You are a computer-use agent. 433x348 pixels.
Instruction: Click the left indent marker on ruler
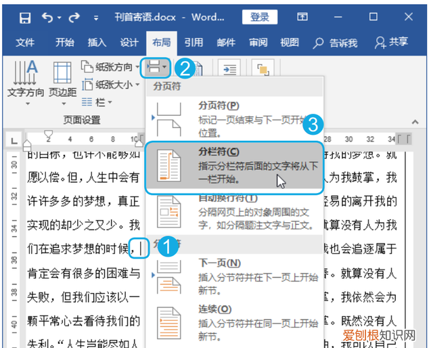(27, 146)
